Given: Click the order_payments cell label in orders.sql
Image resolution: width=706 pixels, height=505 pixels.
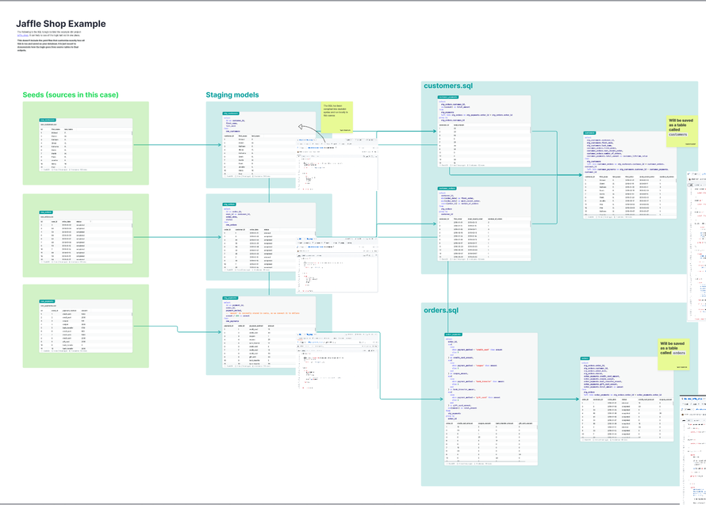Looking at the screenshot, I should click(x=453, y=335).
